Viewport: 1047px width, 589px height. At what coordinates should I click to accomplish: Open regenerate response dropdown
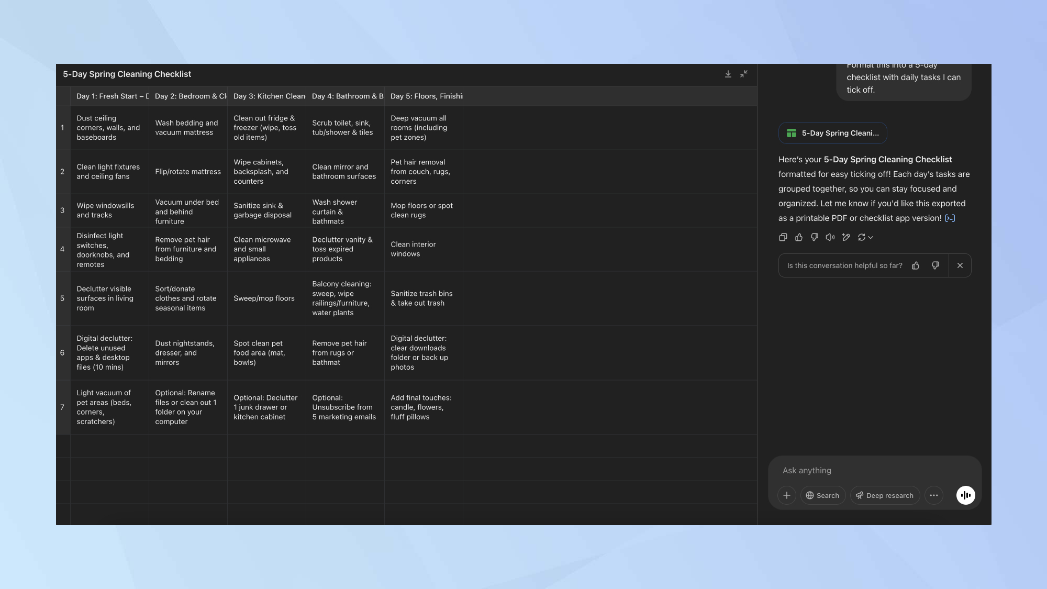[x=865, y=237]
